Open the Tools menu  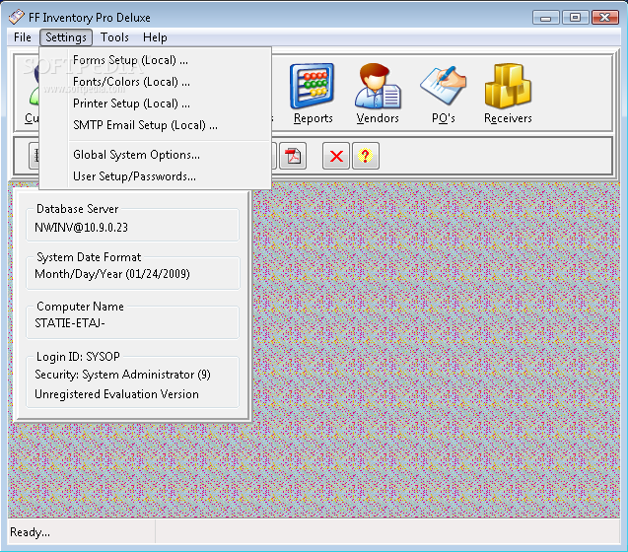point(114,37)
